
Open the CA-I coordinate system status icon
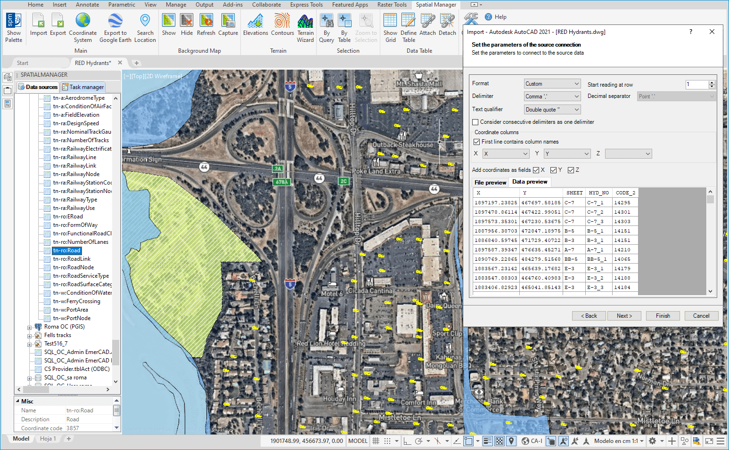[532, 441]
